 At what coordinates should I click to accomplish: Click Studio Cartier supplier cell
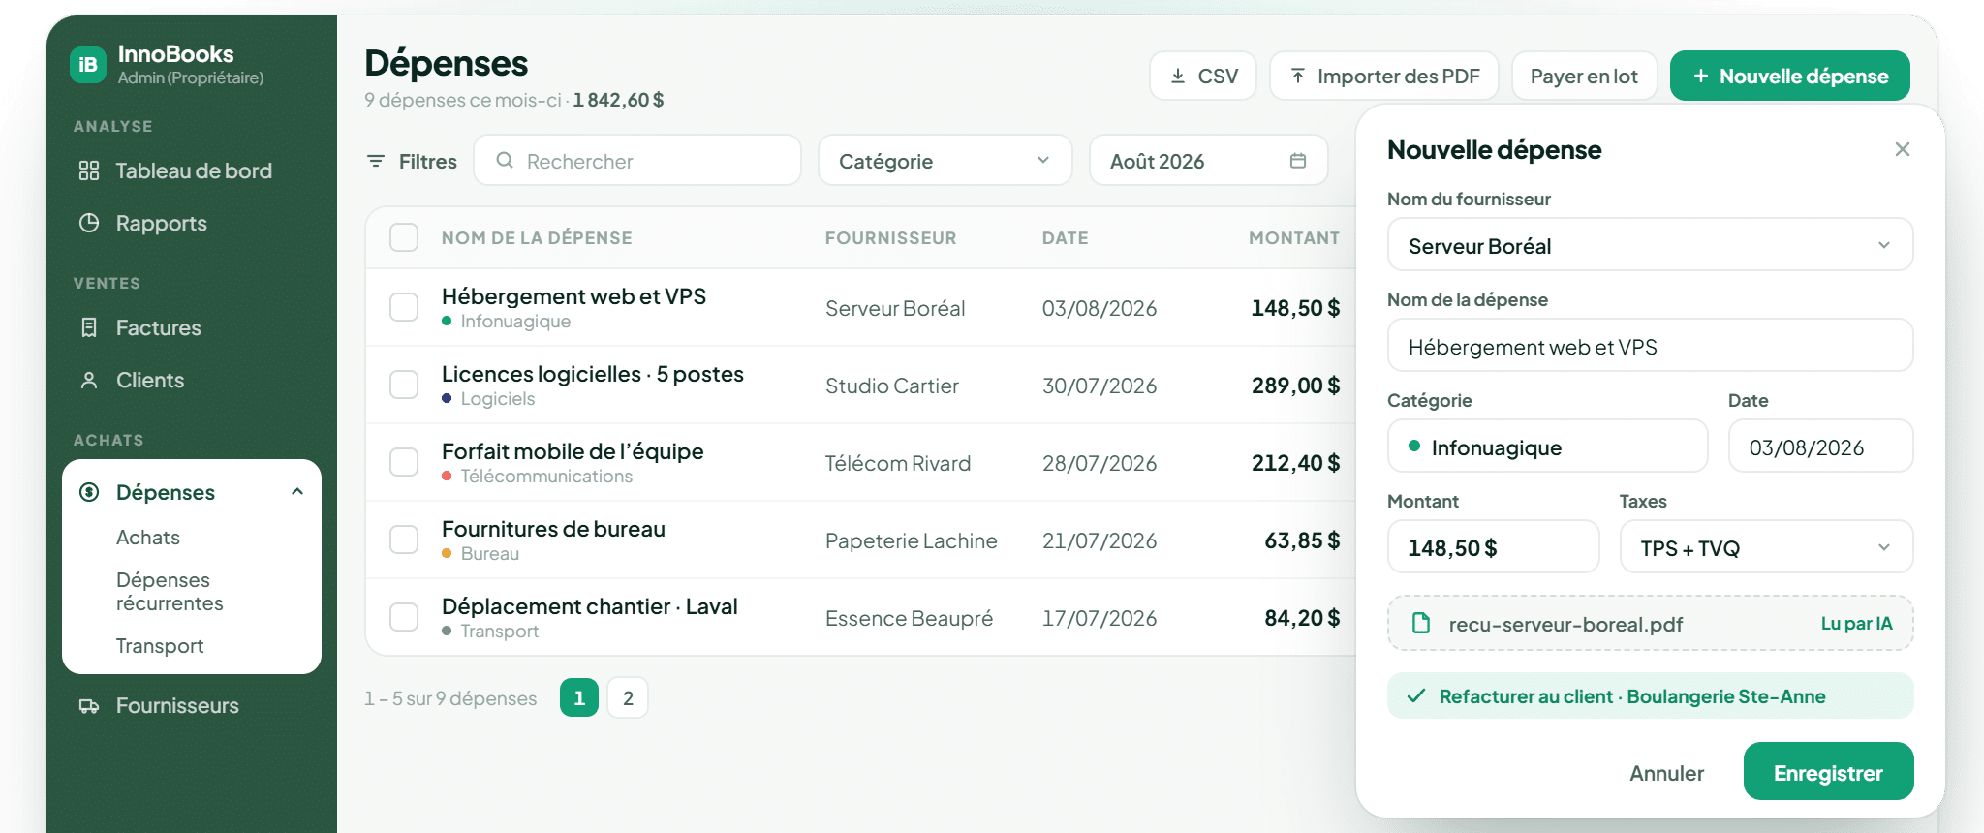(891, 386)
